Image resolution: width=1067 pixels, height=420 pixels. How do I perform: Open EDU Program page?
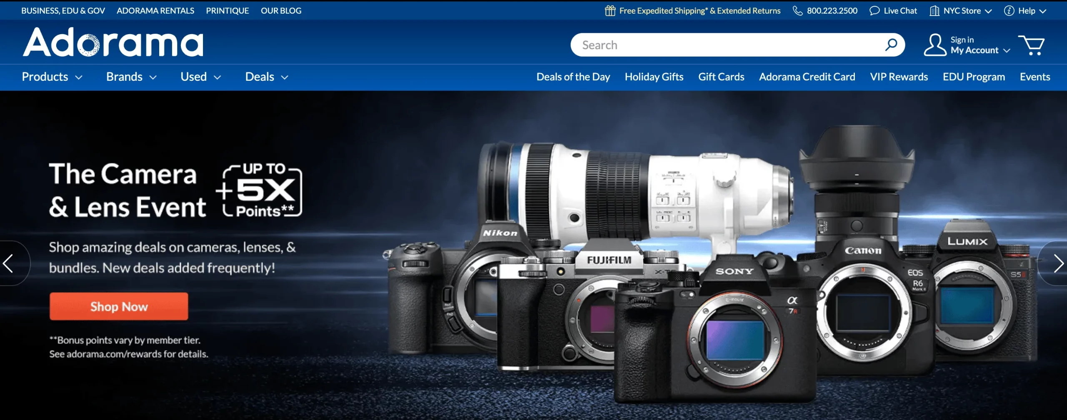coord(974,77)
